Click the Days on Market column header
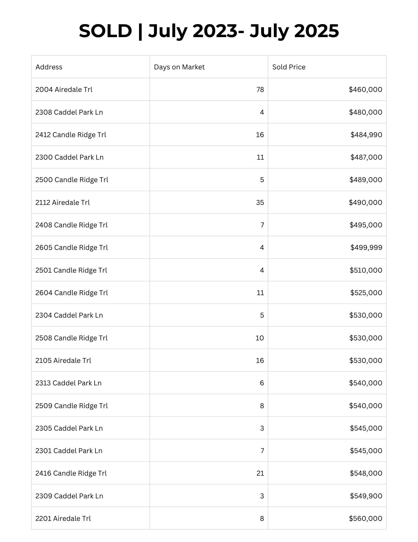The image size is (418, 542). click(x=179, y=67)
